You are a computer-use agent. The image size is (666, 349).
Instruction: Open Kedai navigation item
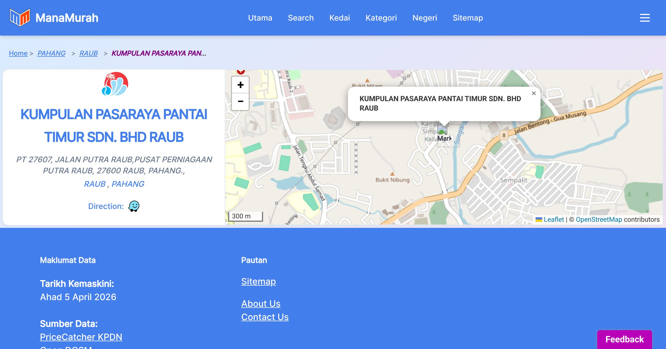pos(339,18)
